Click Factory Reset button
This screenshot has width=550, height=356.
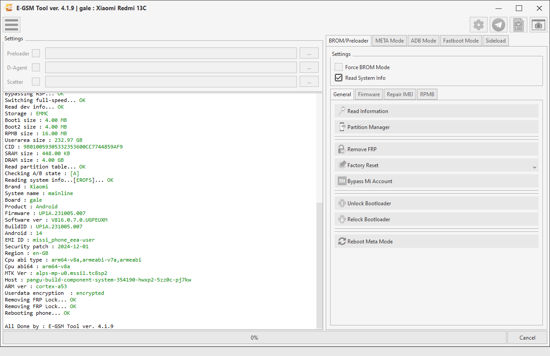(x=437, y=165)
